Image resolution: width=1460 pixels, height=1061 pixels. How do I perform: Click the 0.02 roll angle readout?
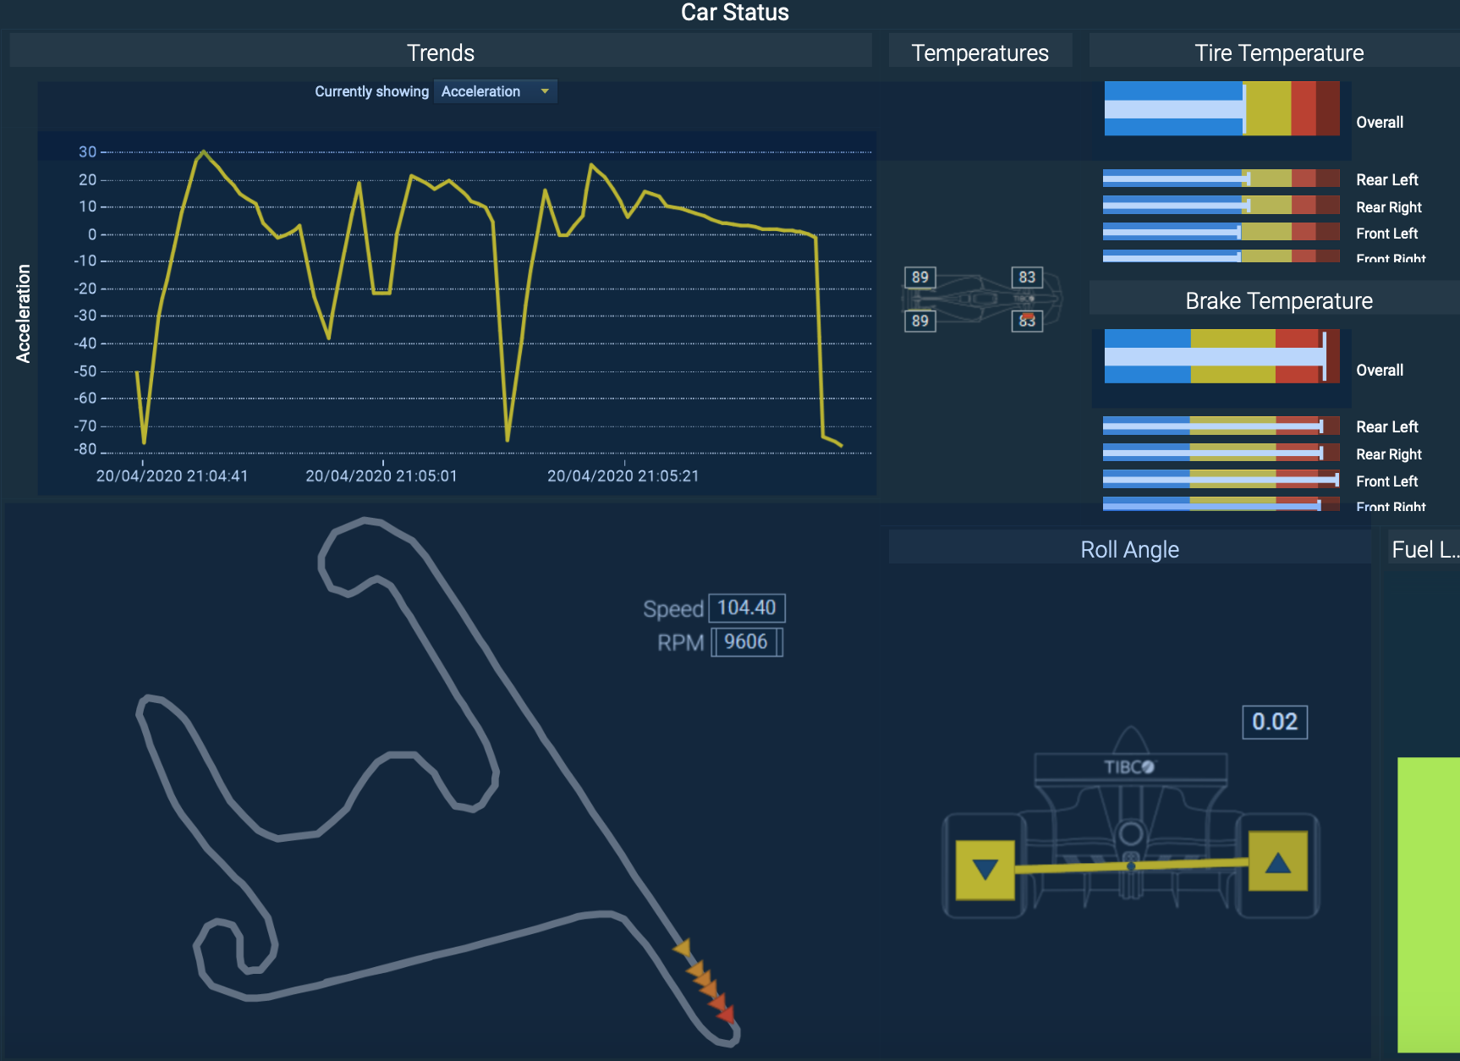click(1274, 722)
